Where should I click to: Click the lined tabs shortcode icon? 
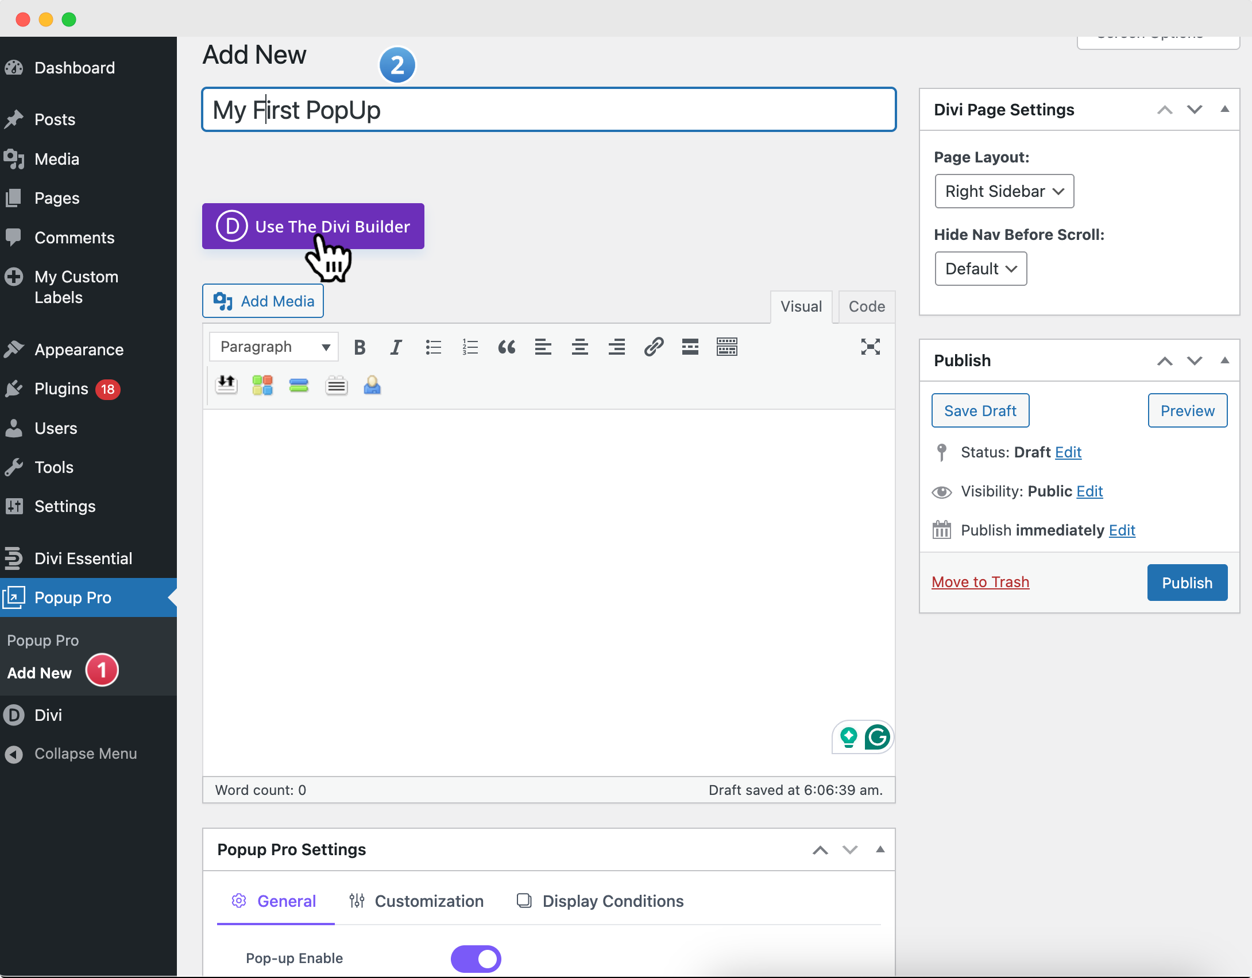click(337, 385)
